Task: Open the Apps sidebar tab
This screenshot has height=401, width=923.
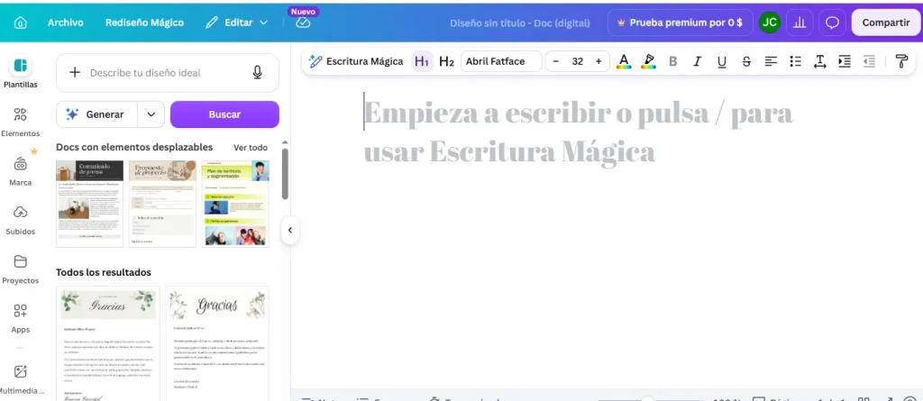Action: point(20,319)
